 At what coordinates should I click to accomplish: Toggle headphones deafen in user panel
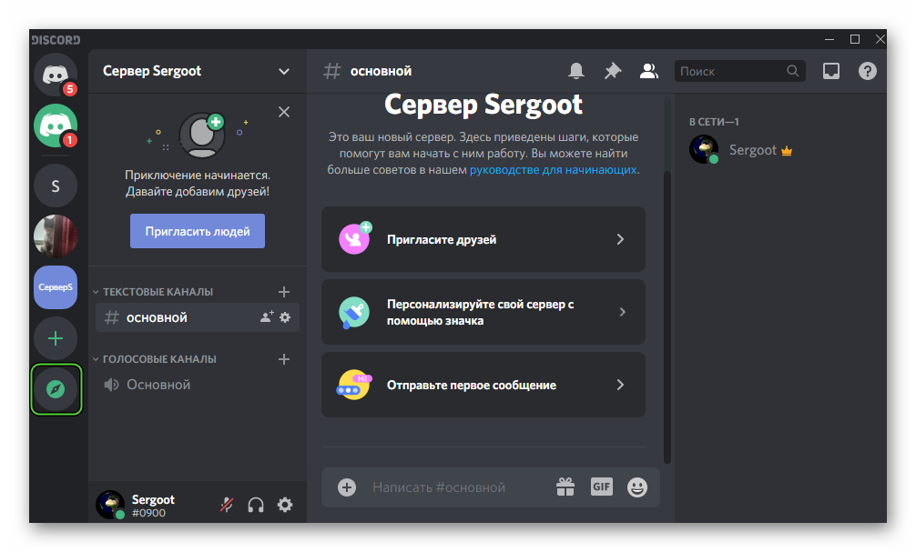click(256, 505)
